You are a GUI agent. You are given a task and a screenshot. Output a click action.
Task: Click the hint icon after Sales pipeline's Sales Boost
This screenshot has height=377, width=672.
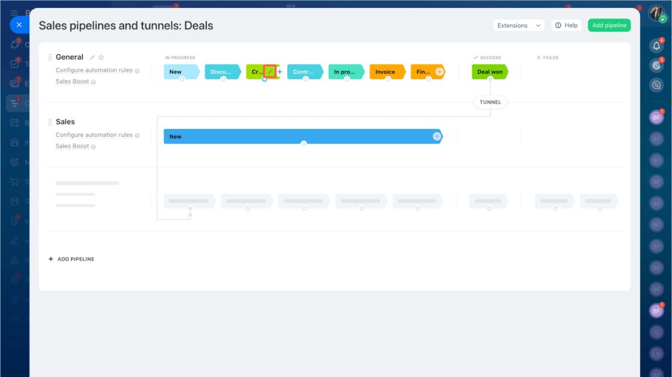point(93,146)
